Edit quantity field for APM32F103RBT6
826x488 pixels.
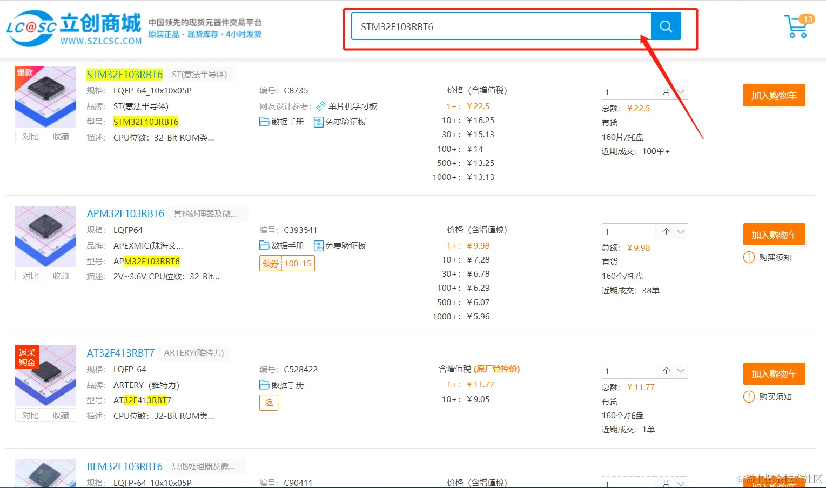pyautogui.click(x=628, y=232)
